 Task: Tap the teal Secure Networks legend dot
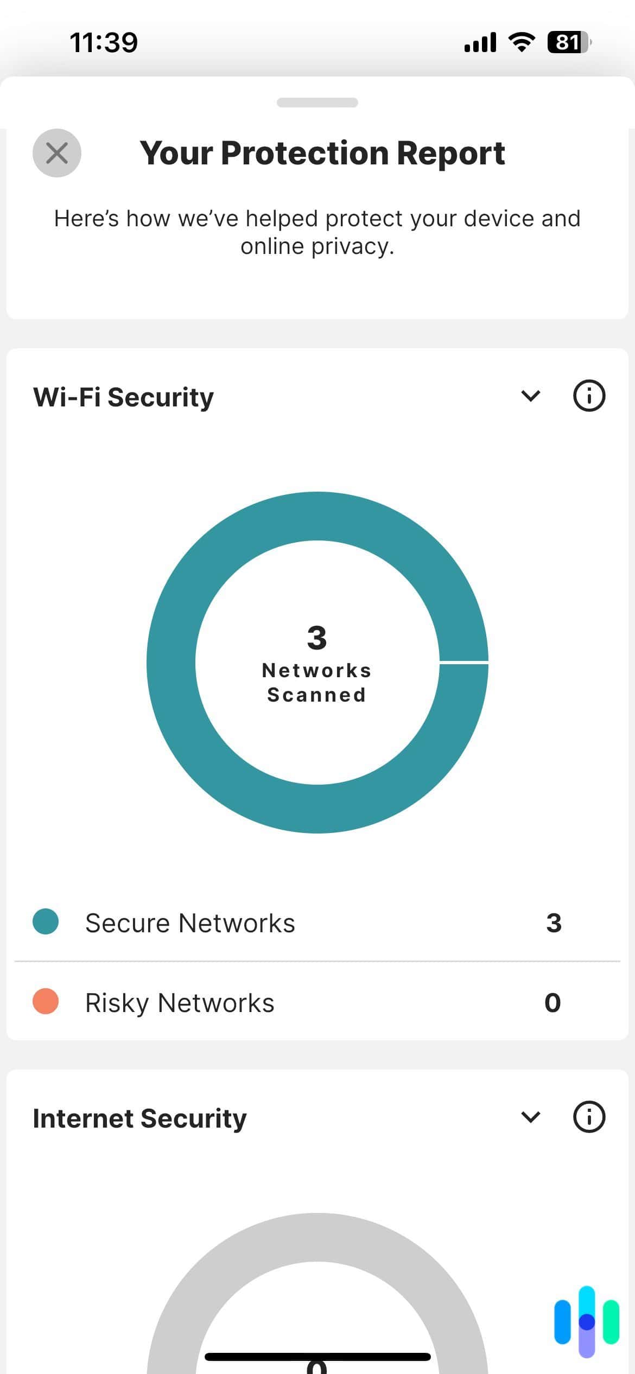pyautogui.click(x=45, y=922)
